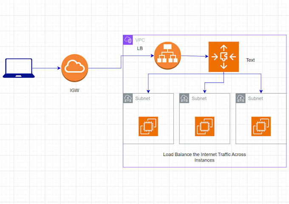Select the purple VPC cloud icon
Viewport: 289px width, 204px height.
tap(128, 40)
